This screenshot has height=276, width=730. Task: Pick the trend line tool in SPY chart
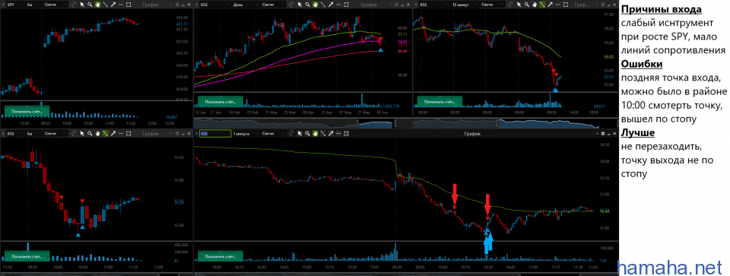(105, 5)
